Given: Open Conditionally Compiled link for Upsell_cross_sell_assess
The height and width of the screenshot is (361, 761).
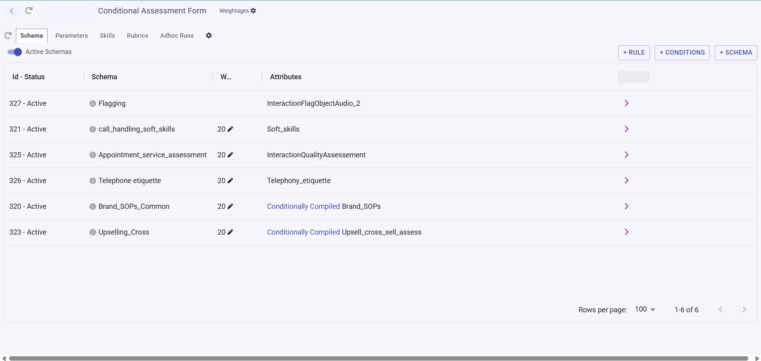Looking at the screenshot, I should tap(303, 232).
